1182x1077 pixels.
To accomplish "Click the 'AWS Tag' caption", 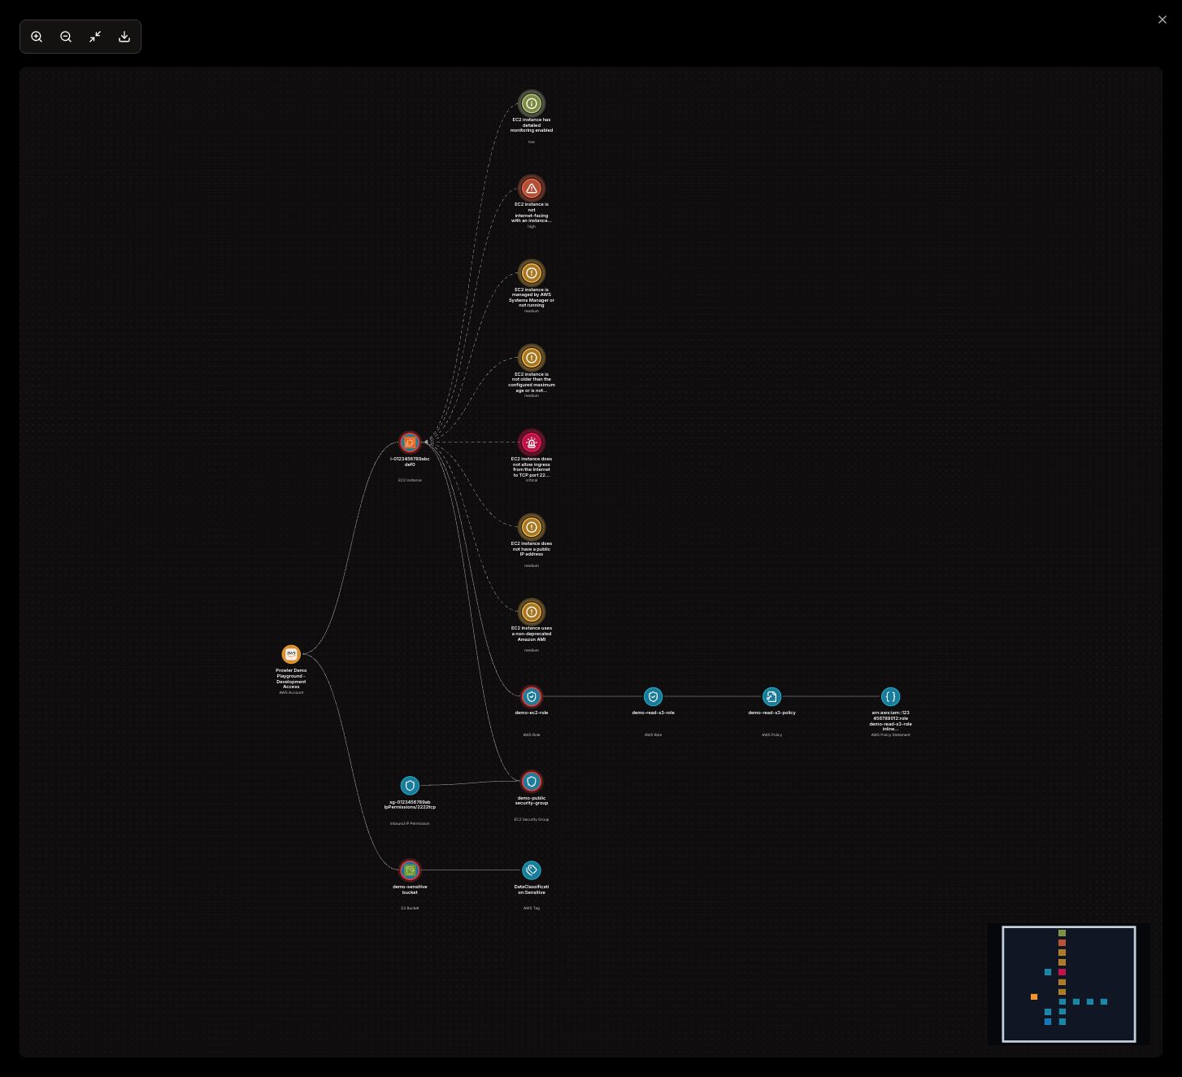I will point(532,908).
